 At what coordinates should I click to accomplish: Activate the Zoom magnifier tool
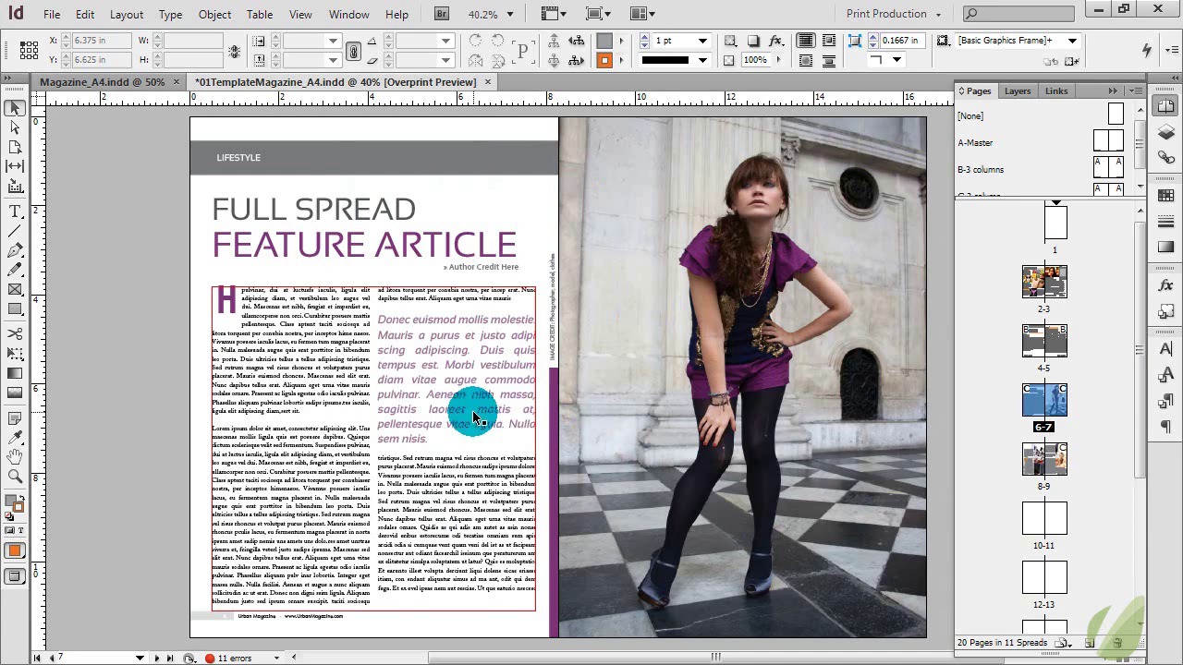coord(15,477)
